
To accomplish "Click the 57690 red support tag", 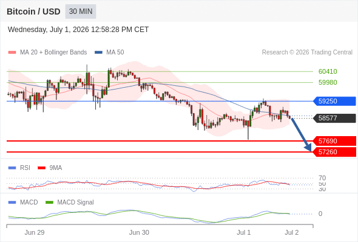I will click(x=334, y=141).
